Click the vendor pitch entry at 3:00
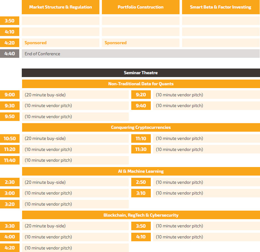Viewport: 260px width, 252px height. (x=75, y=193)
